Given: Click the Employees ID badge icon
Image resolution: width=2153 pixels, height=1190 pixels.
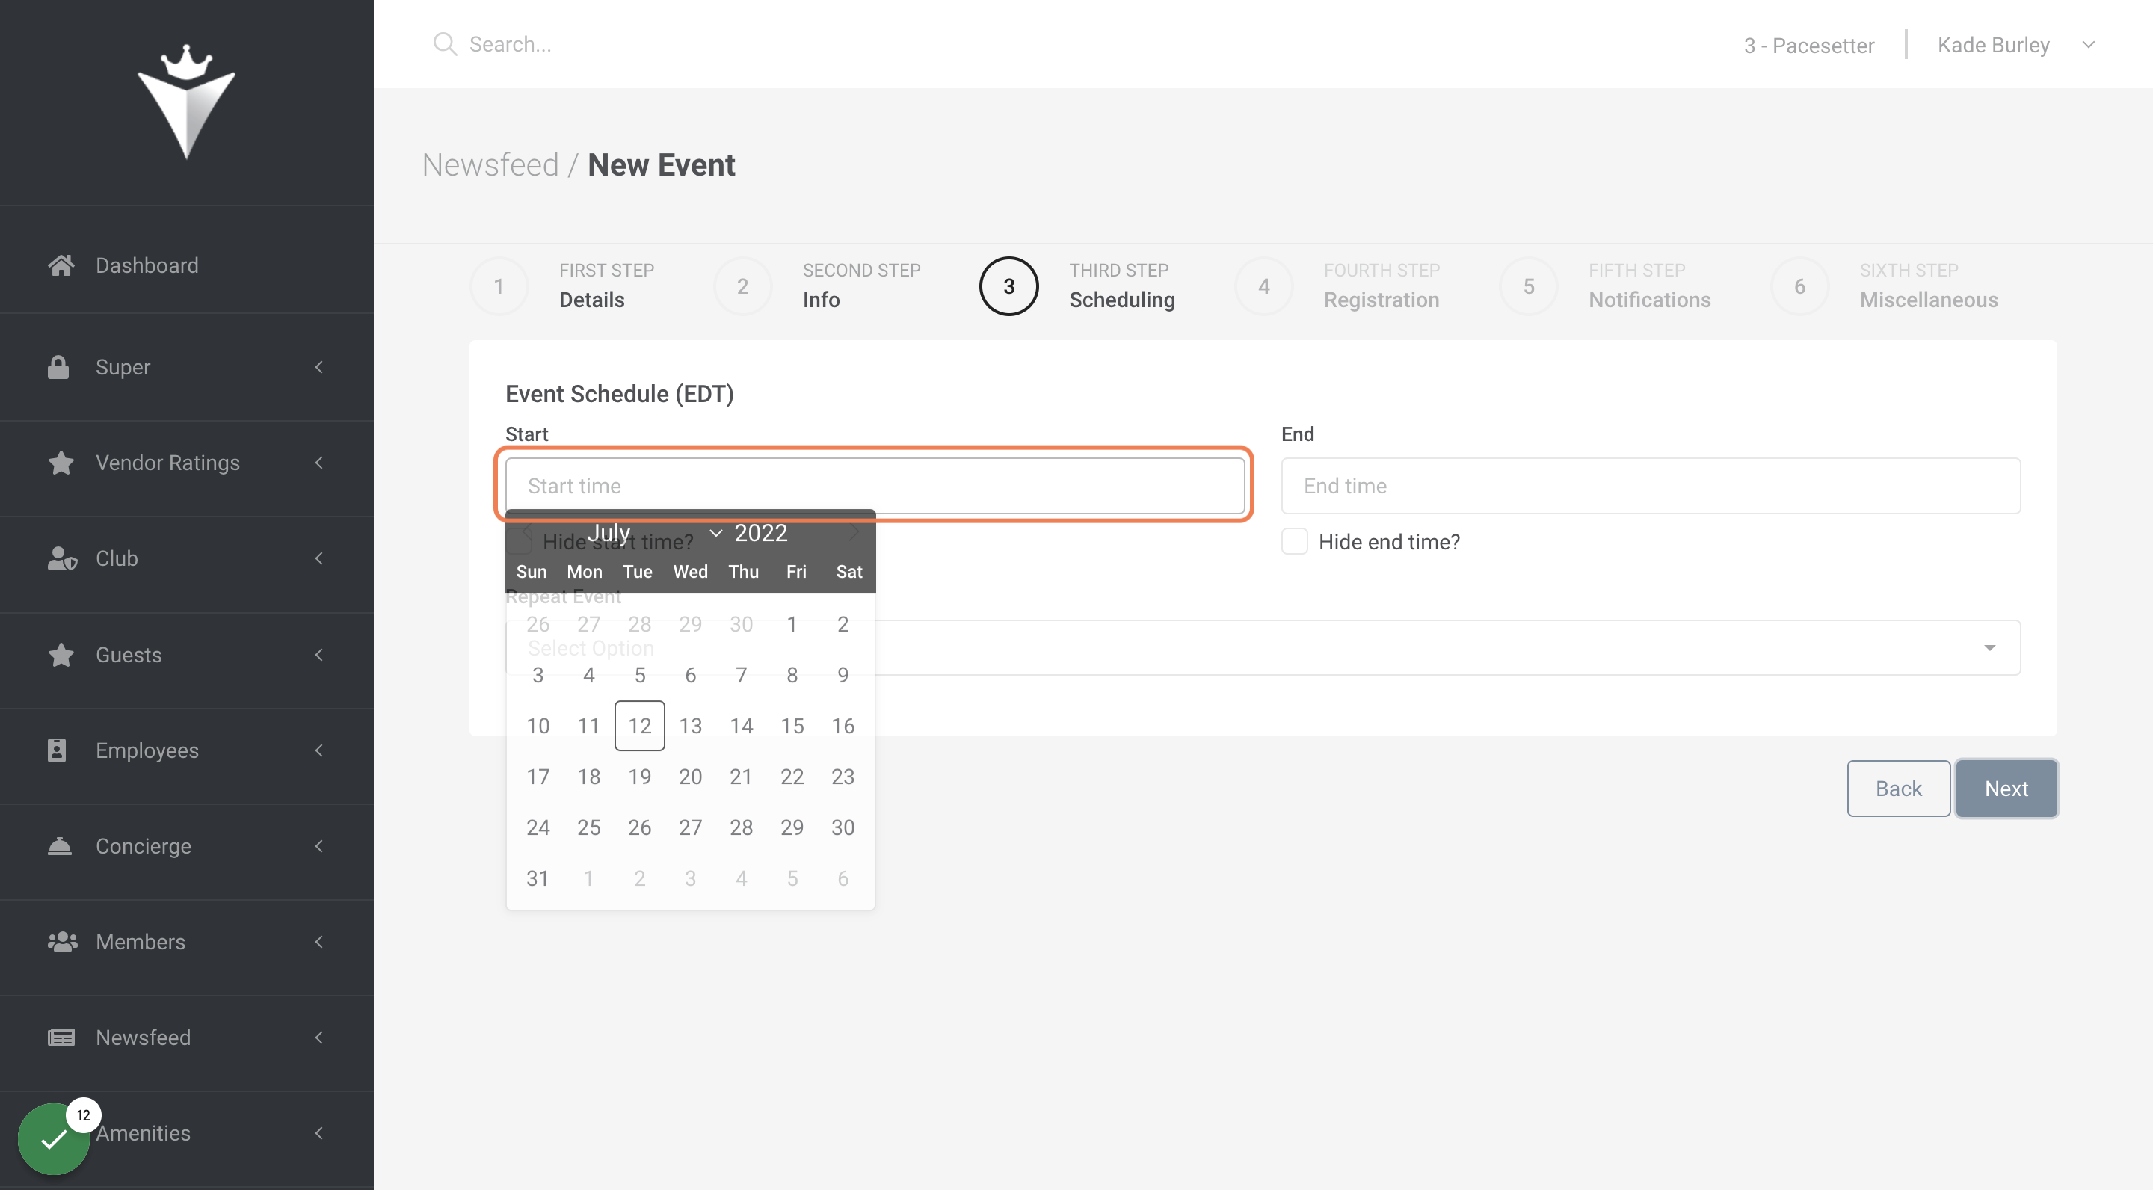Looking at the screenshot, I should pos(57,750).
